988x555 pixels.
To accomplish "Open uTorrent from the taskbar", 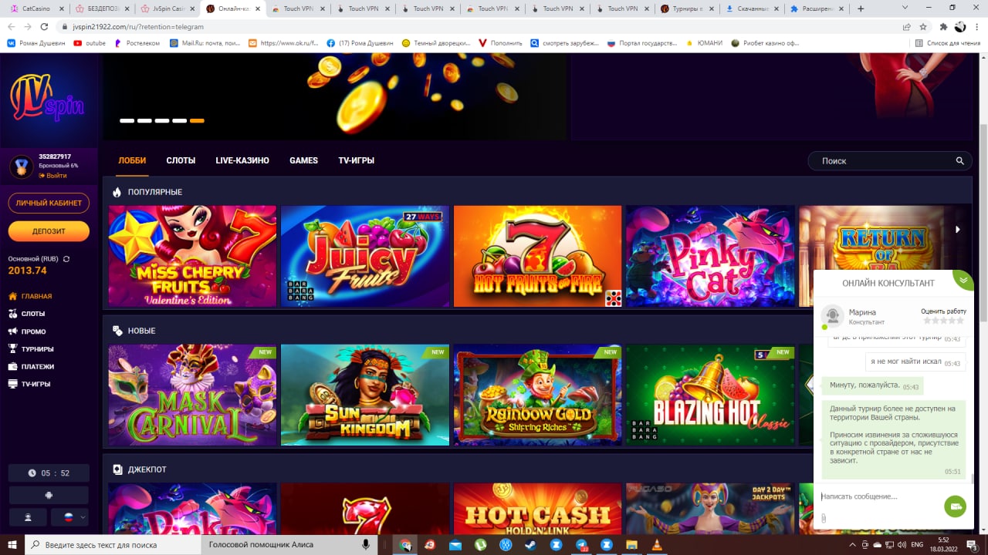I will tap(480, 545).
